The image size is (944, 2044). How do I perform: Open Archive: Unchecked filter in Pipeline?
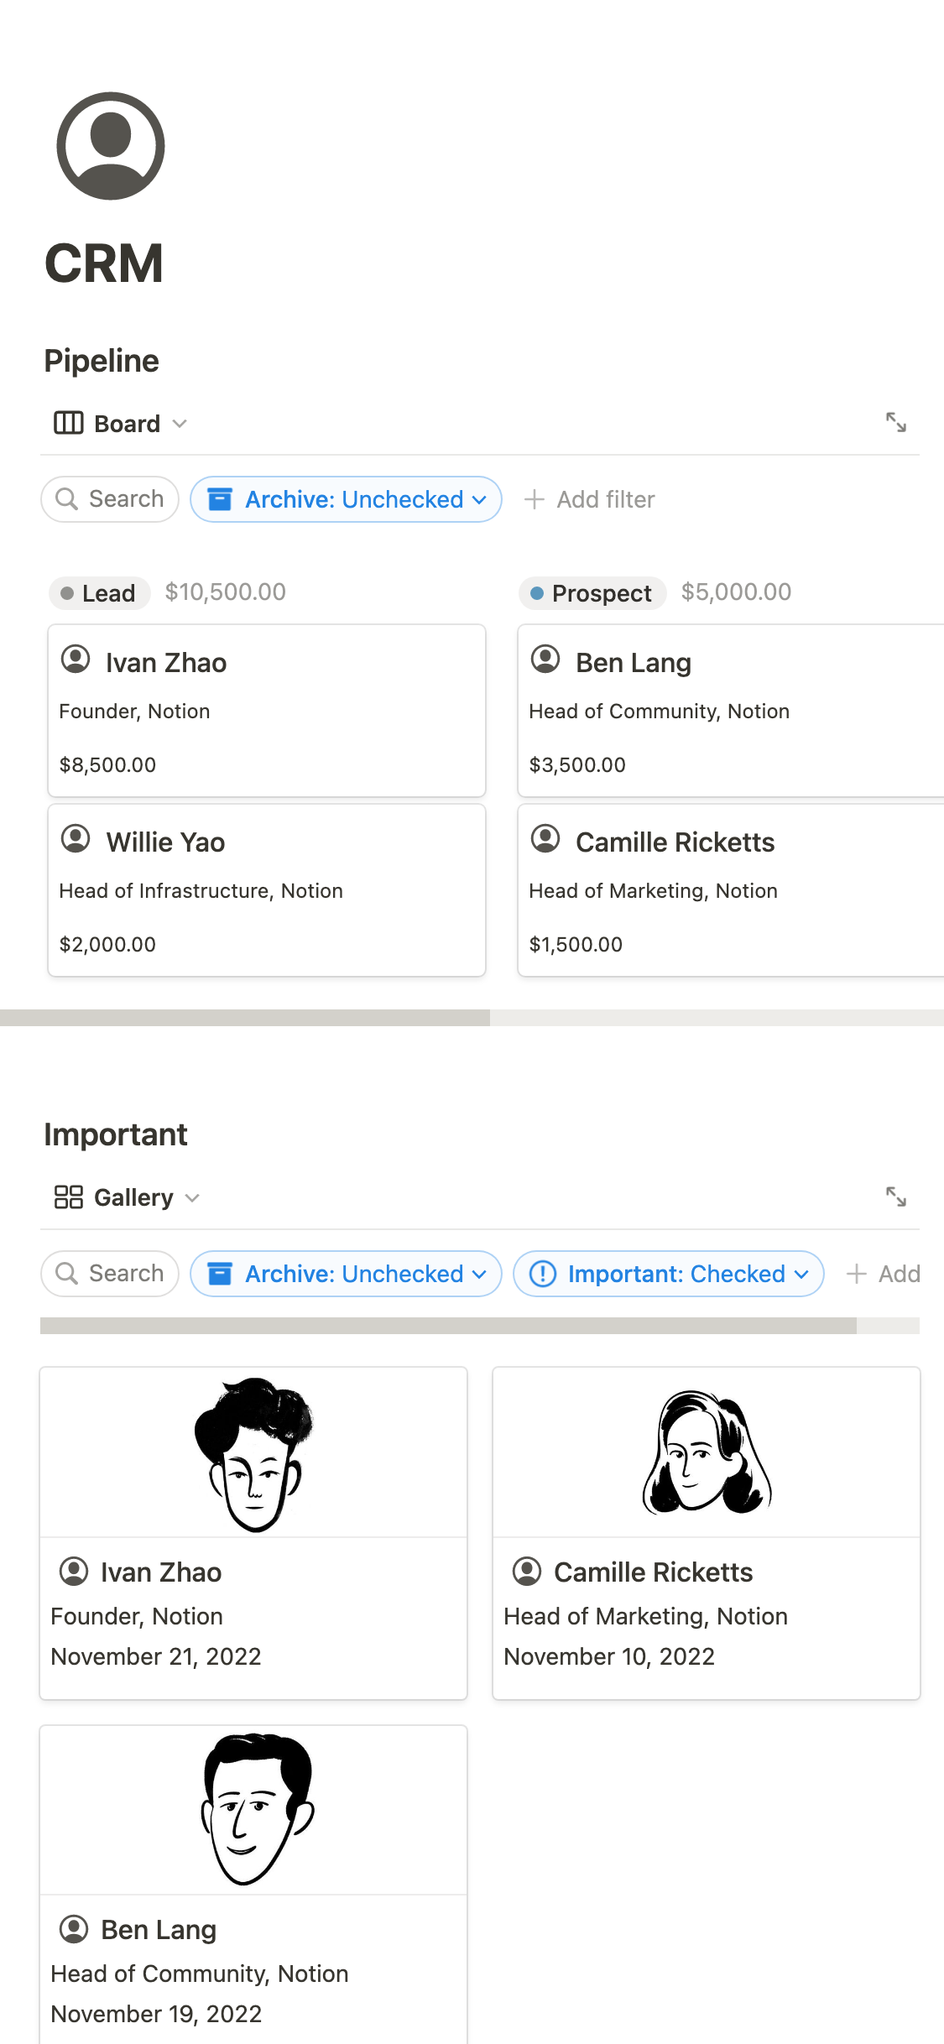click(346, 499)
